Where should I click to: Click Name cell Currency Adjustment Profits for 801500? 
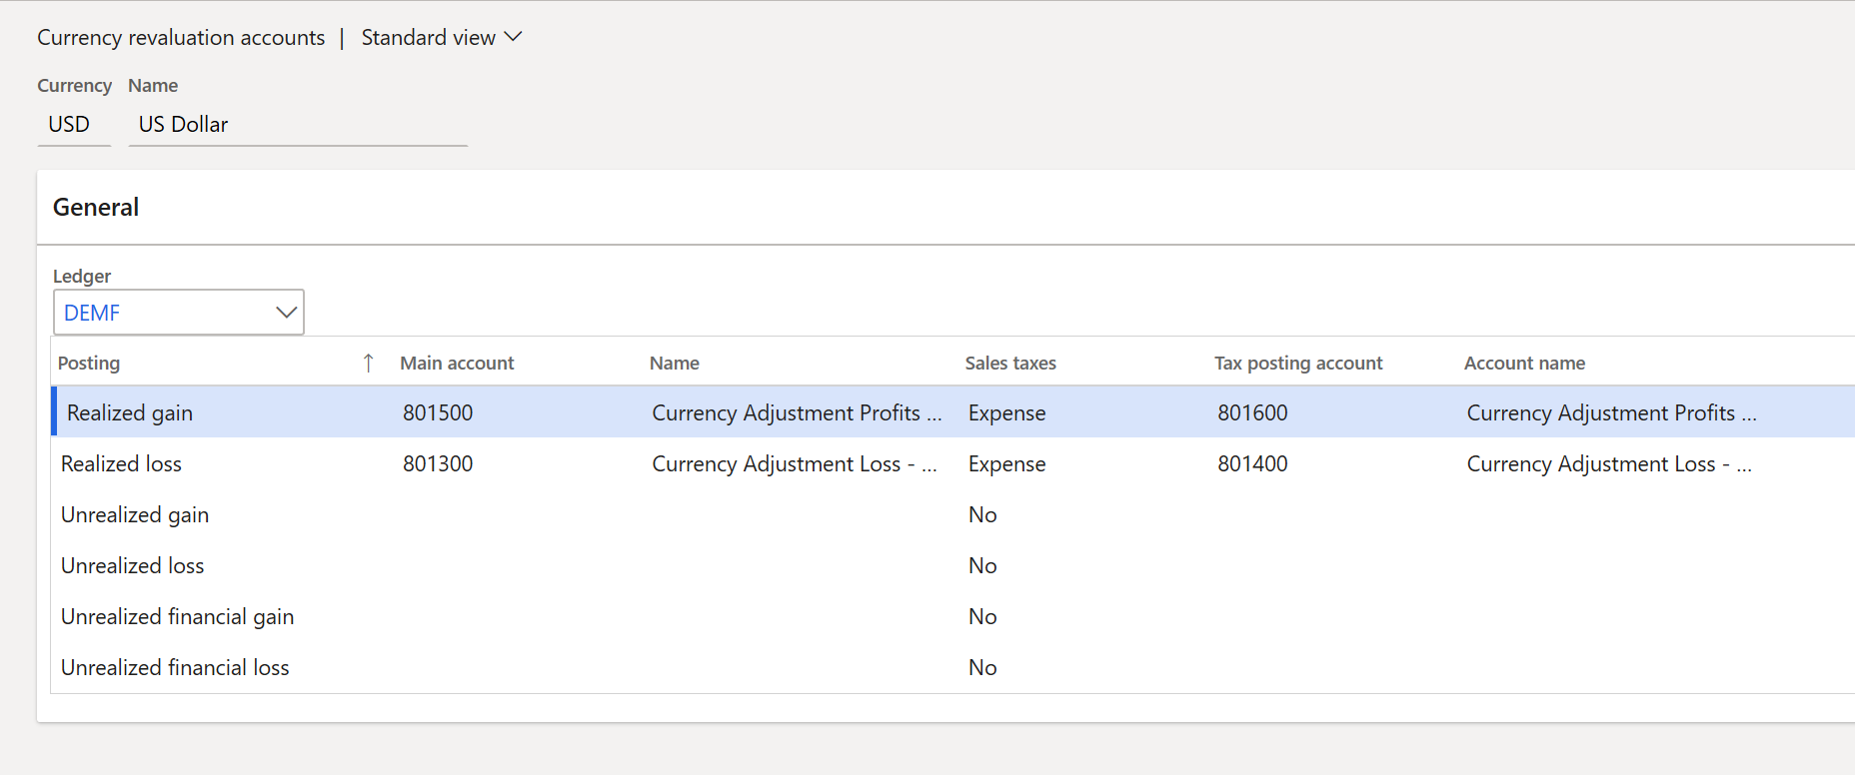[x=797, y=413]
